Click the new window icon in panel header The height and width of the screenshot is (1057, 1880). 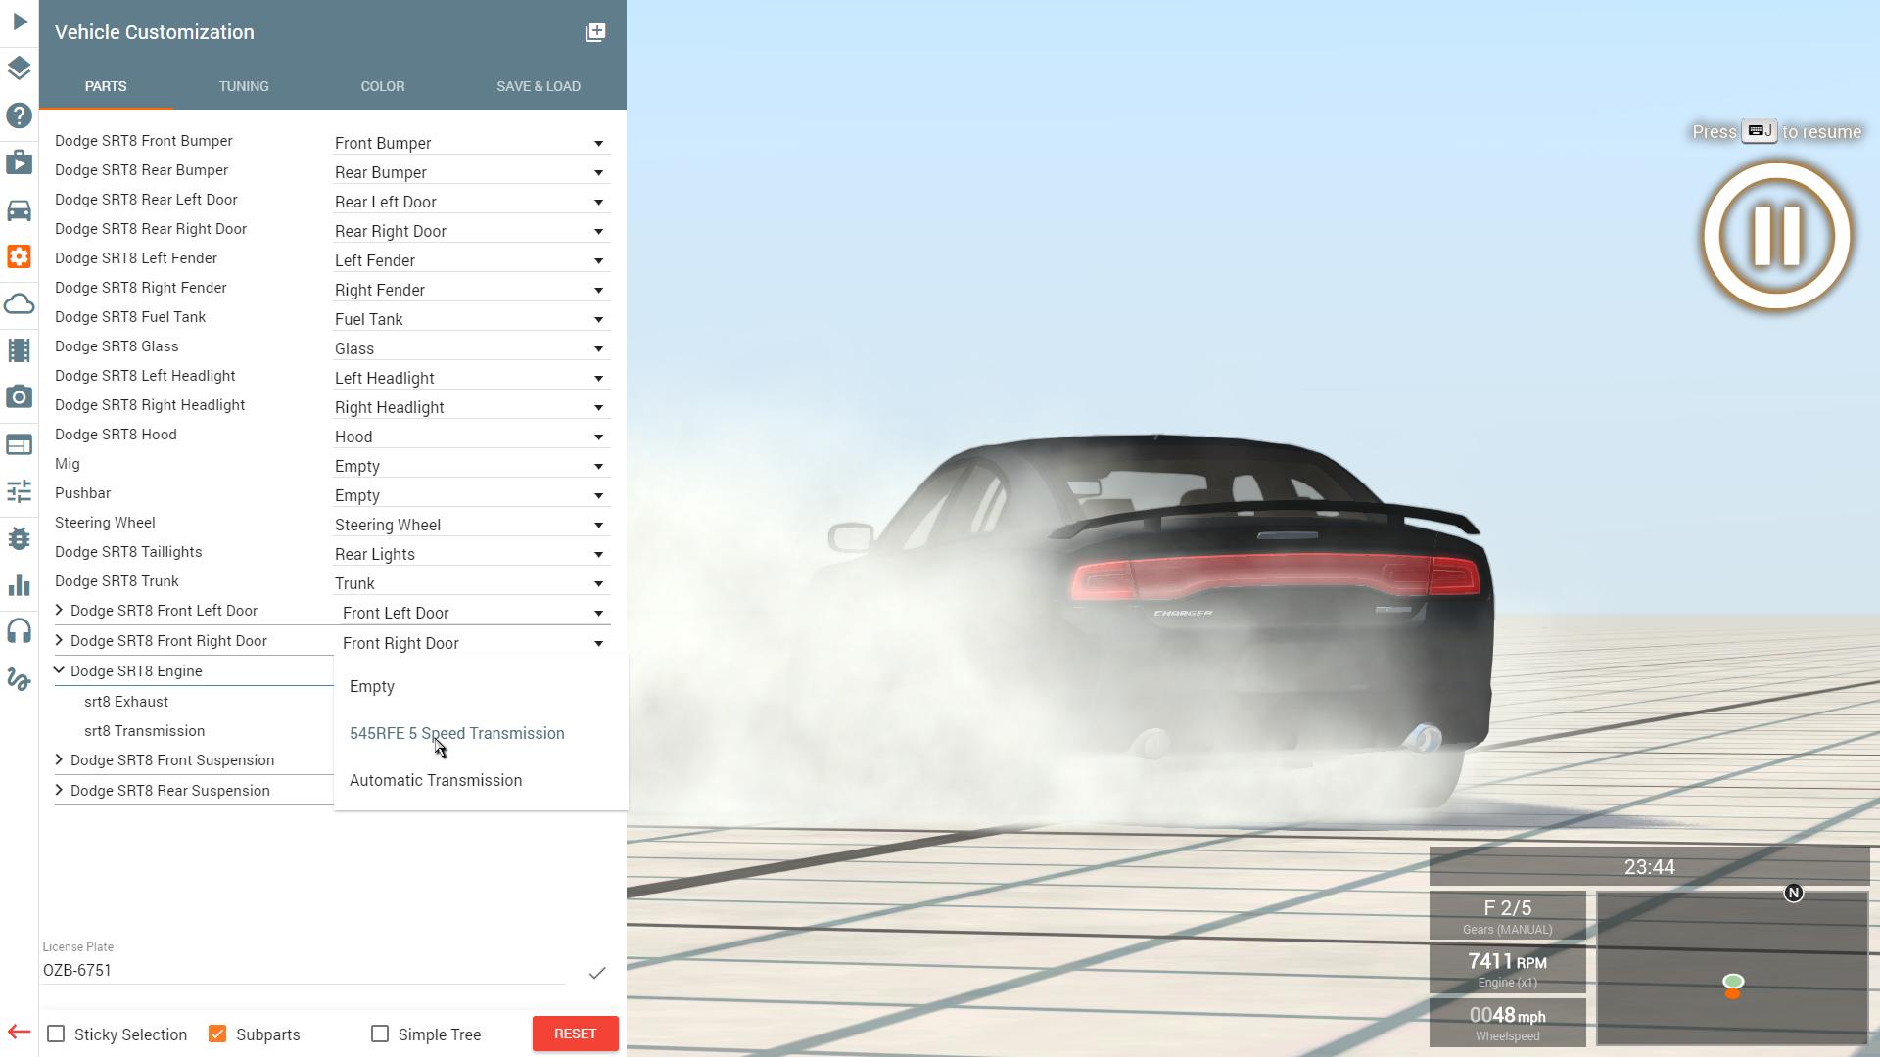pos(595,32)
